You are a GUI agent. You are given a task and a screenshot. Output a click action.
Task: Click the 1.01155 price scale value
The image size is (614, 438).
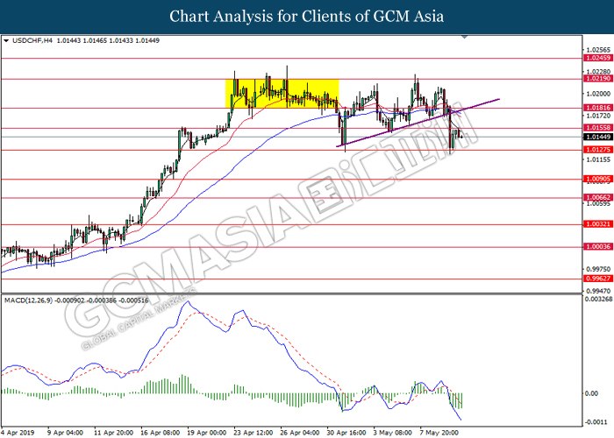pyautogui.click(x=598, y=159)
